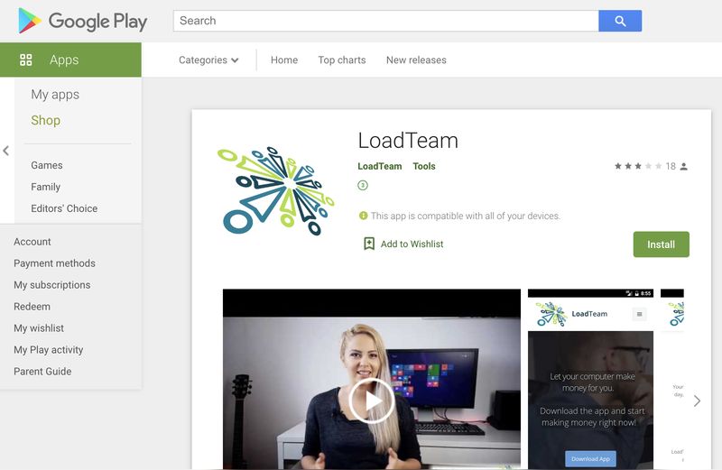Open the LoadTeam developer link
The width and height of the screenshot is (722, 470).
pyautogui.click(x=380, y=166)
